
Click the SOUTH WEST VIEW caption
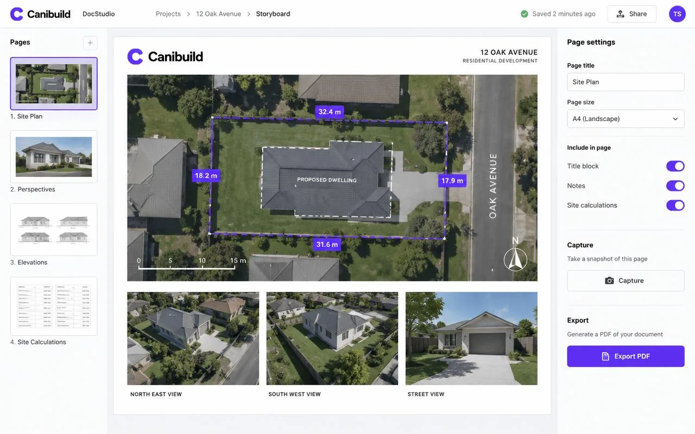pos(294,394)
